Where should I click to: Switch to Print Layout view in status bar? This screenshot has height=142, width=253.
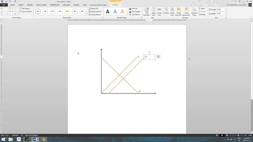pyautogui.click(x=222, y=135)
